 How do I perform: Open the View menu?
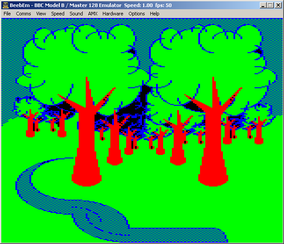[41, 14]
